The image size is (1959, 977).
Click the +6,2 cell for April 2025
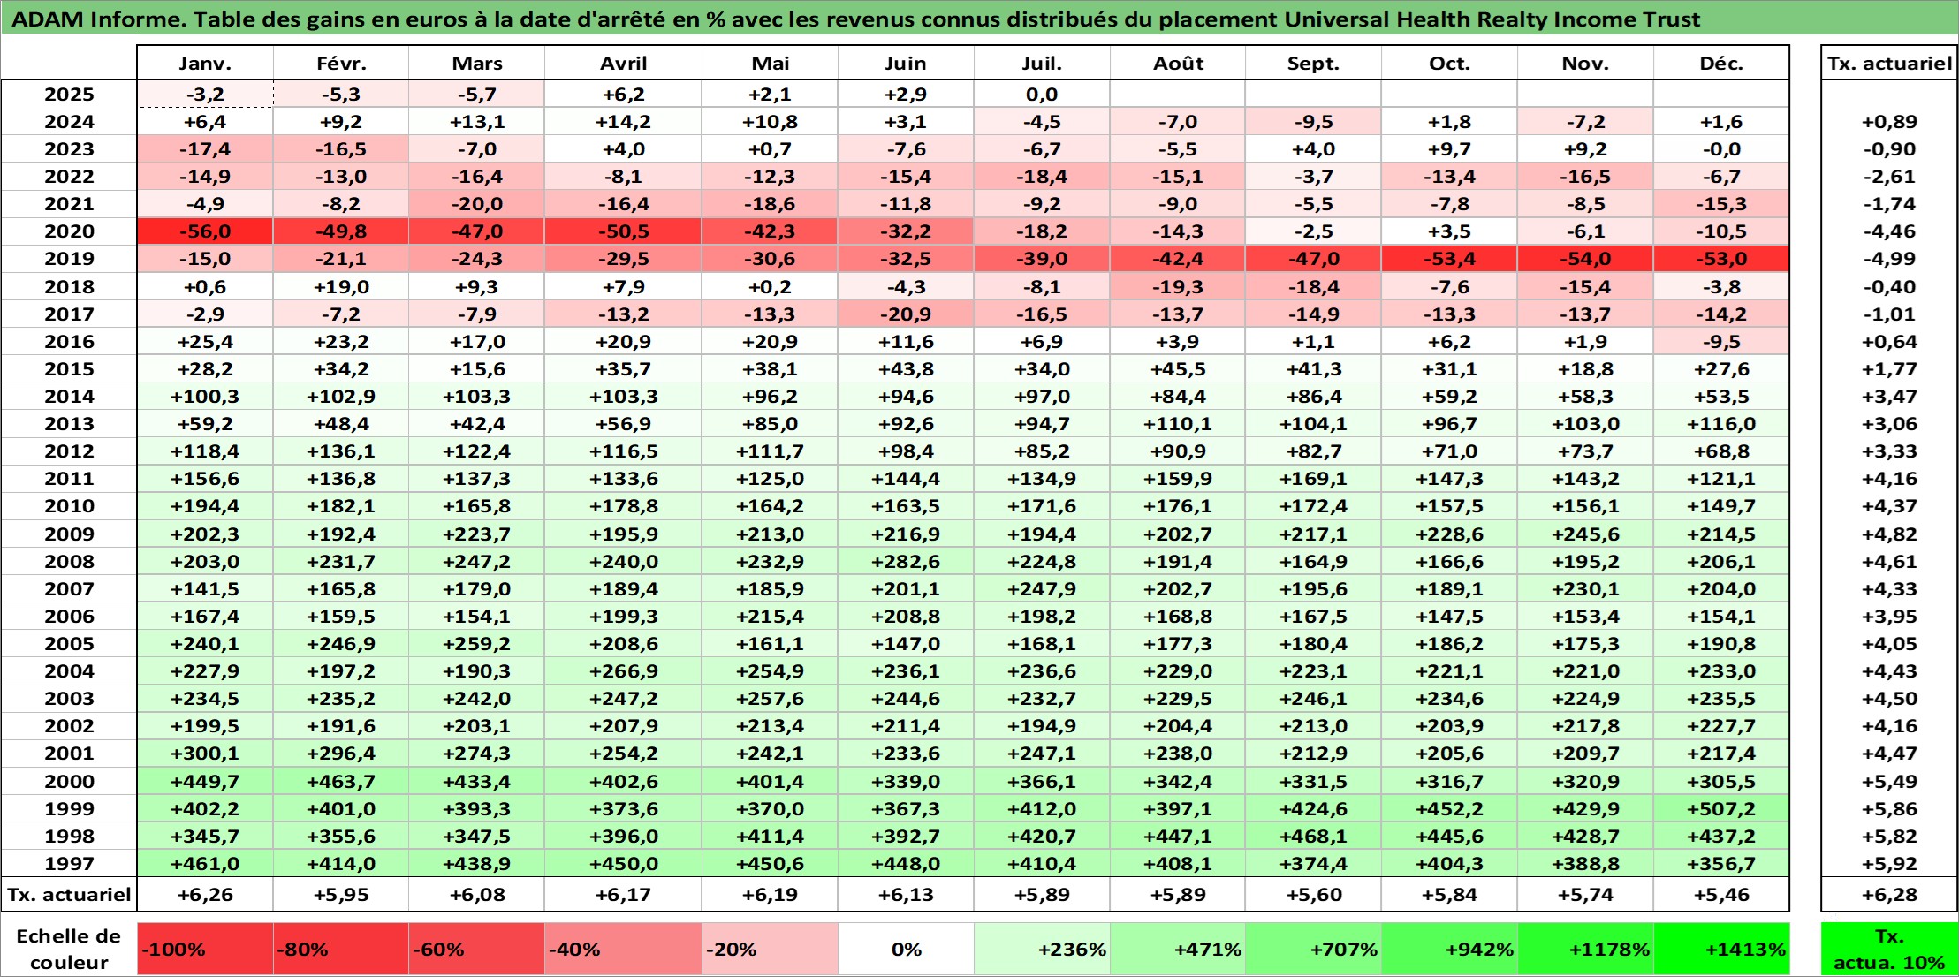(623, 95)
